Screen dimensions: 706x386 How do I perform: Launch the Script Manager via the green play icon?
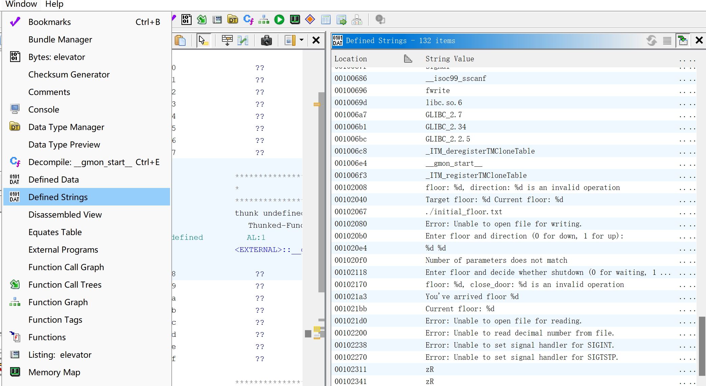[x=279, y=20]
